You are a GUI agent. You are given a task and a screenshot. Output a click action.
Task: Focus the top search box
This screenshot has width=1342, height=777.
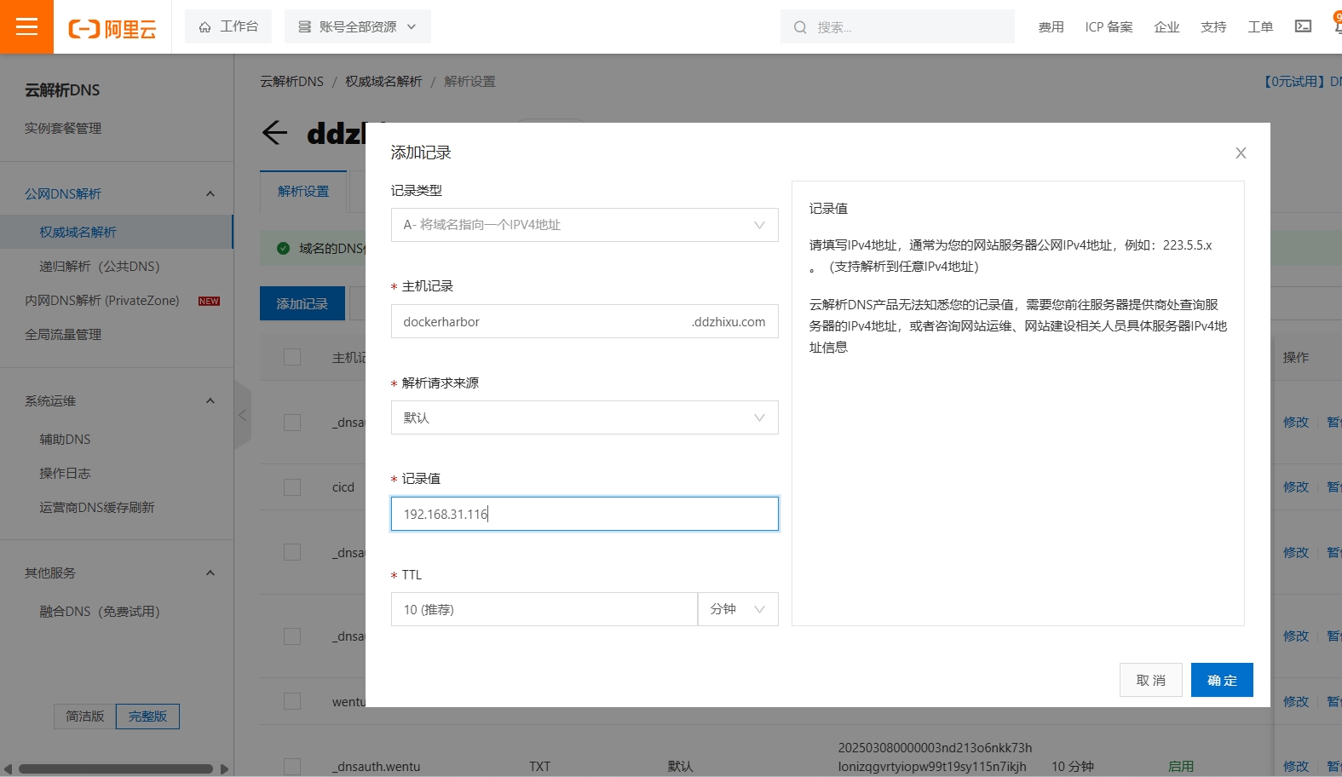pos(897,26)
